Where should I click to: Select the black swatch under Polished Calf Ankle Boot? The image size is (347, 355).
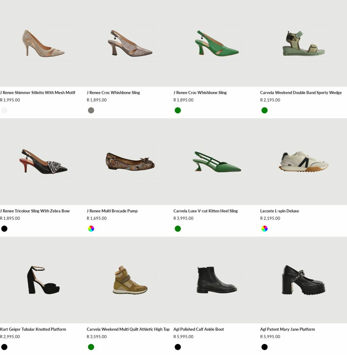click(x=178, y=347)
